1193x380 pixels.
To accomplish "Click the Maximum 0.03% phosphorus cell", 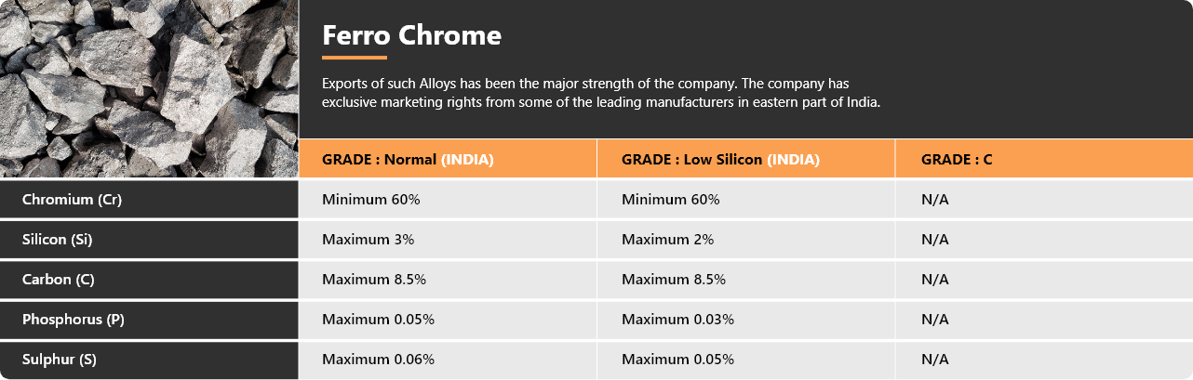I will tap(746, 320).
